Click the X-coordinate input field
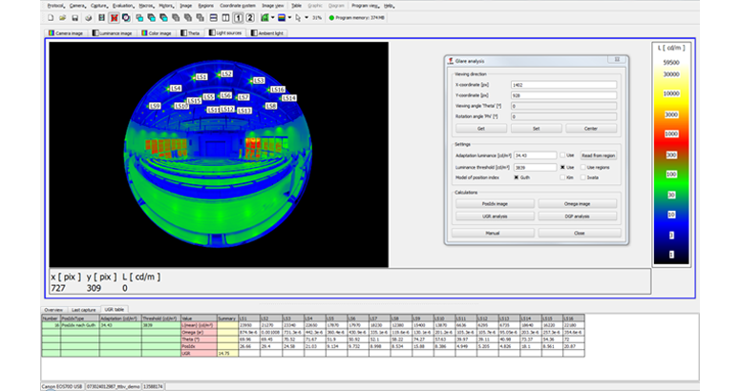The height and width of the screenshot is (391, 740). pos(563,85)
